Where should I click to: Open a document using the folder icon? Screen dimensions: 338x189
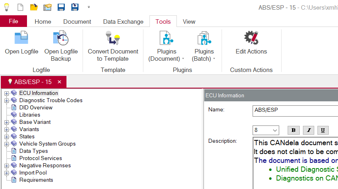34,7
